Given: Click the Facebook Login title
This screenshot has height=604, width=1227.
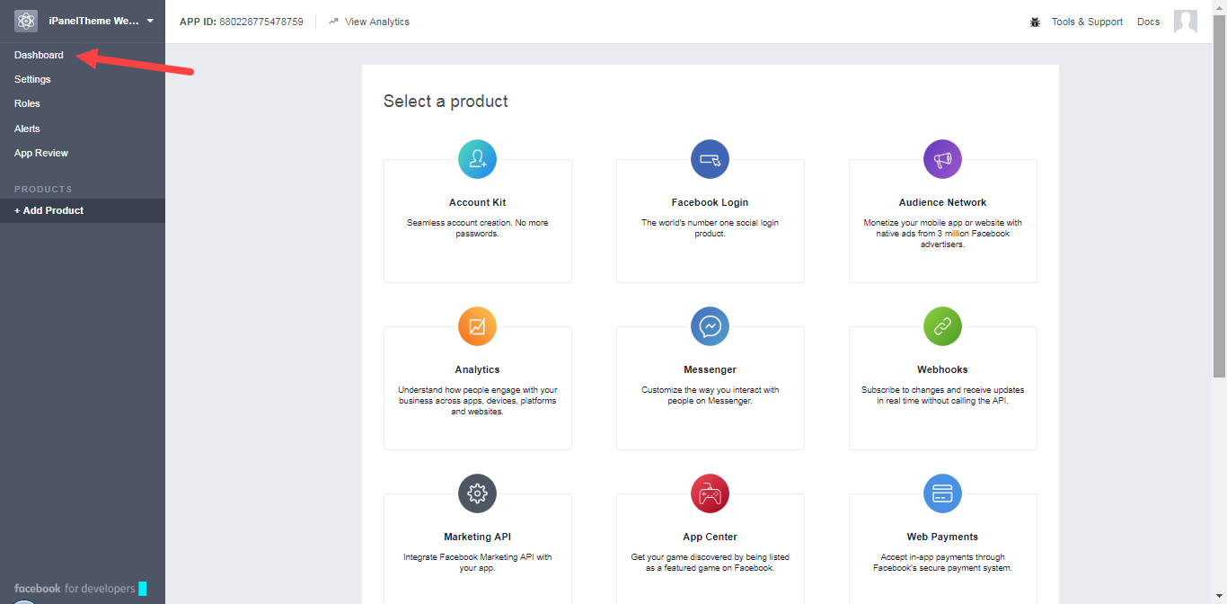Looking at the screenshot, I should point(710,202).
